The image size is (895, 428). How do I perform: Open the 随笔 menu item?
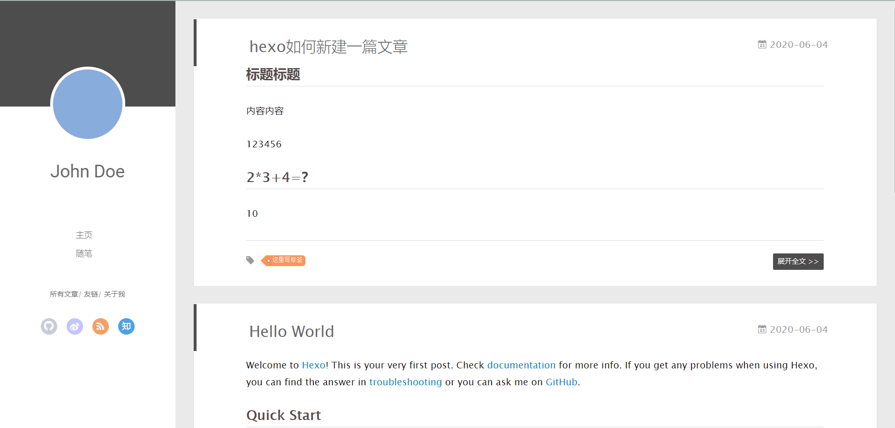coord(84,253)
